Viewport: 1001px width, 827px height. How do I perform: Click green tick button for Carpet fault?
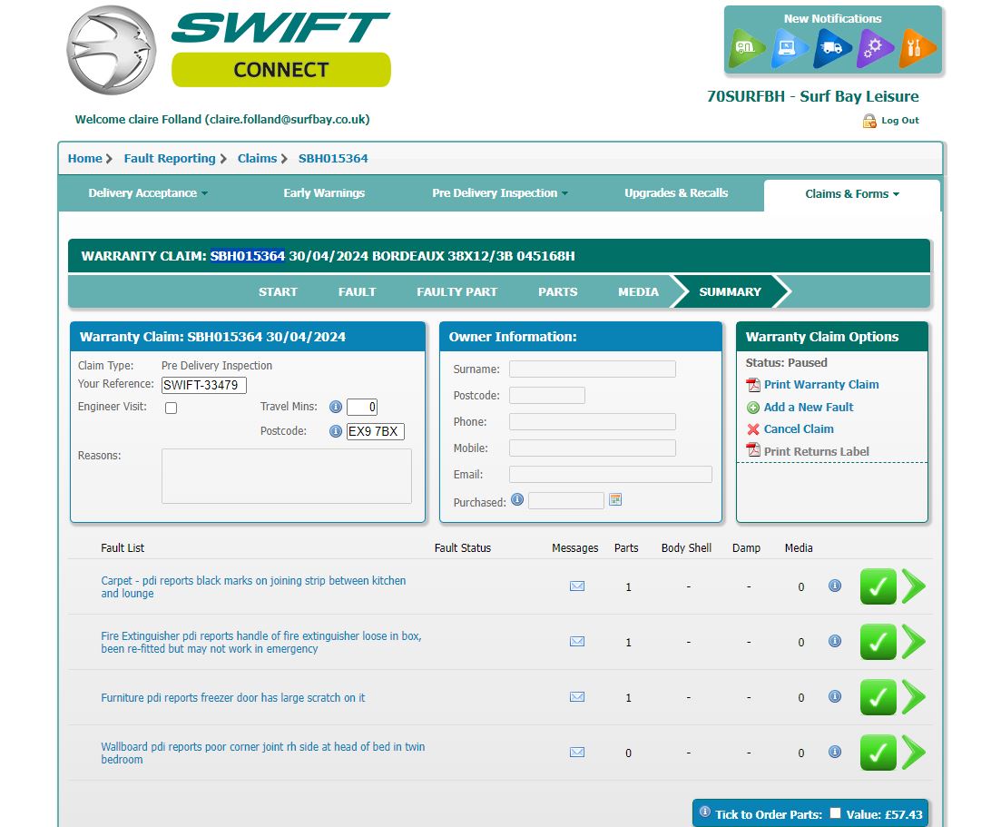tap(878, 586)
